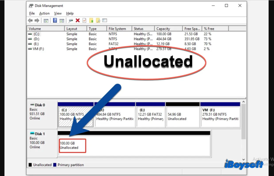
Task: Click the red X Delete icon
Action: click(x=78, y=21)
